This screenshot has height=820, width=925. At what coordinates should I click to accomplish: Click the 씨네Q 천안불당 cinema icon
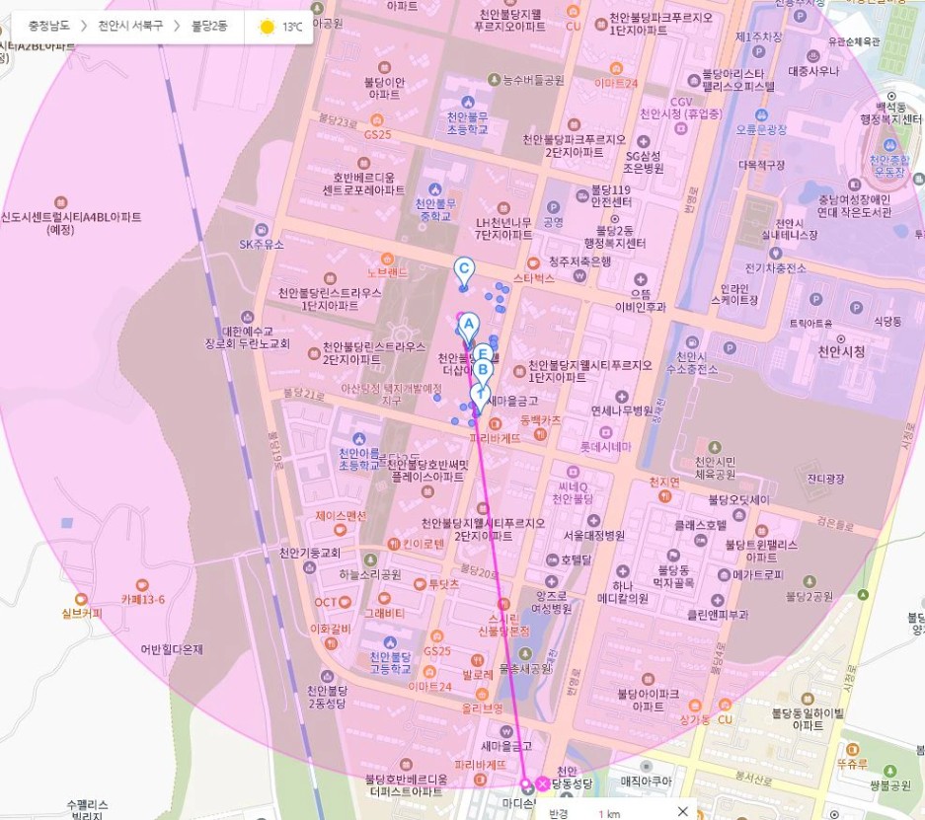[573, 473]
